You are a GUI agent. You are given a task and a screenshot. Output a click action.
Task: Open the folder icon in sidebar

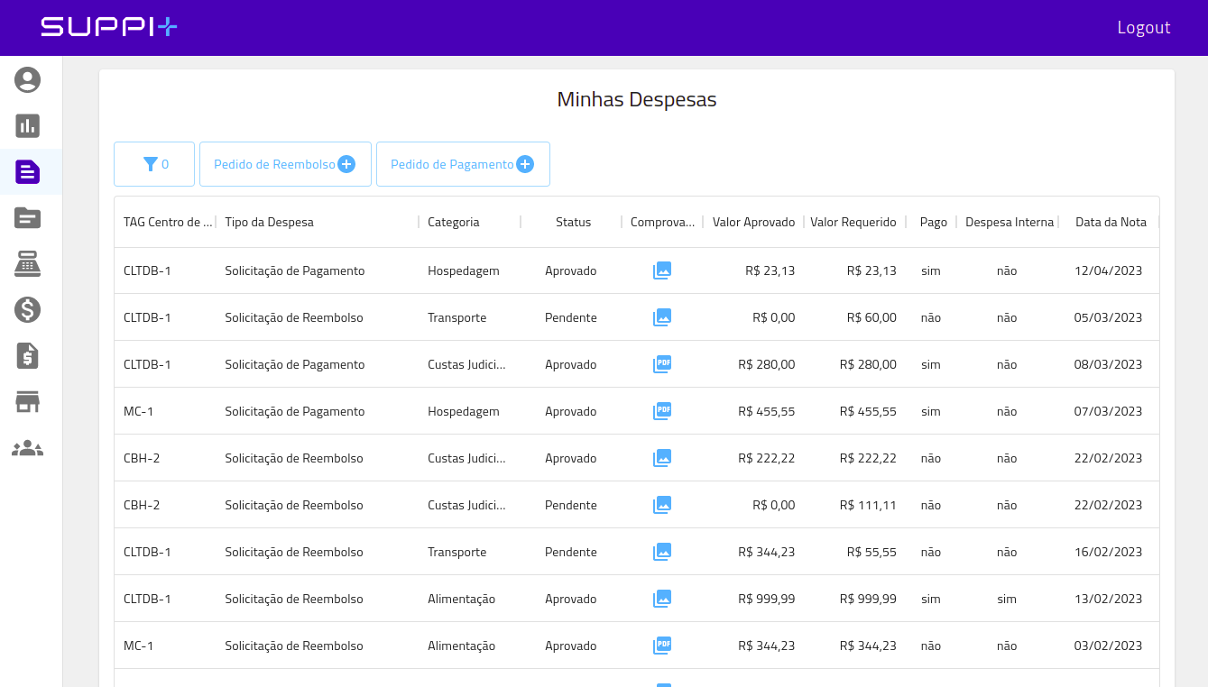pyautogui.click(x=28, y=218)
